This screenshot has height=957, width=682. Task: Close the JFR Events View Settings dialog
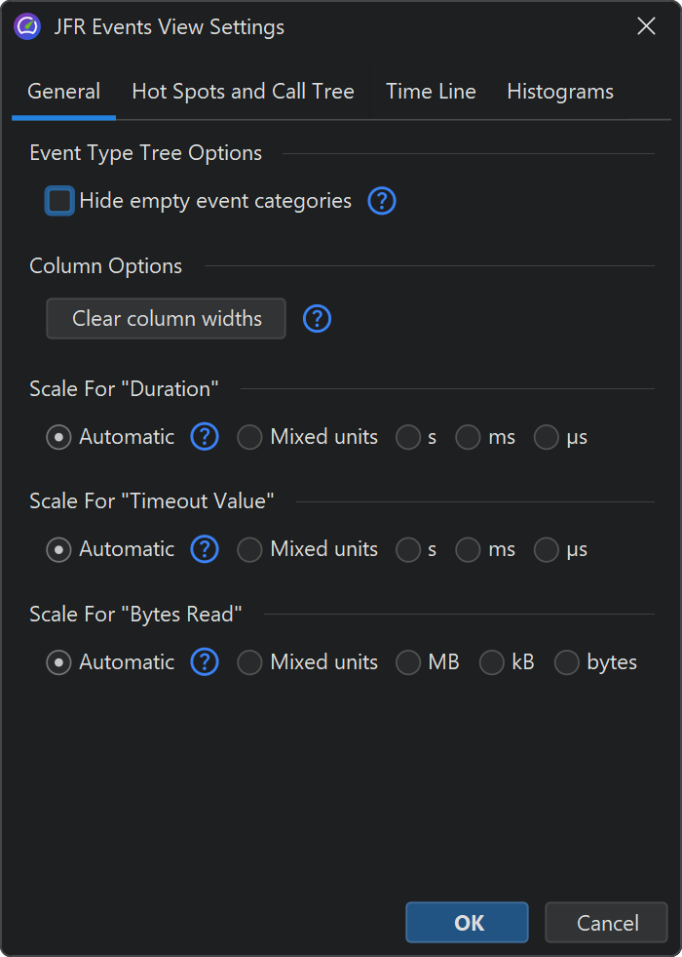(x=646, y=26)
